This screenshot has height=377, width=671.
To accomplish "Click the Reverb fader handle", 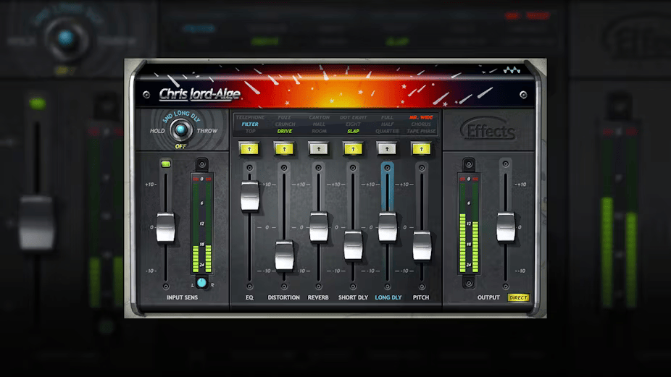I will [318, 226].
